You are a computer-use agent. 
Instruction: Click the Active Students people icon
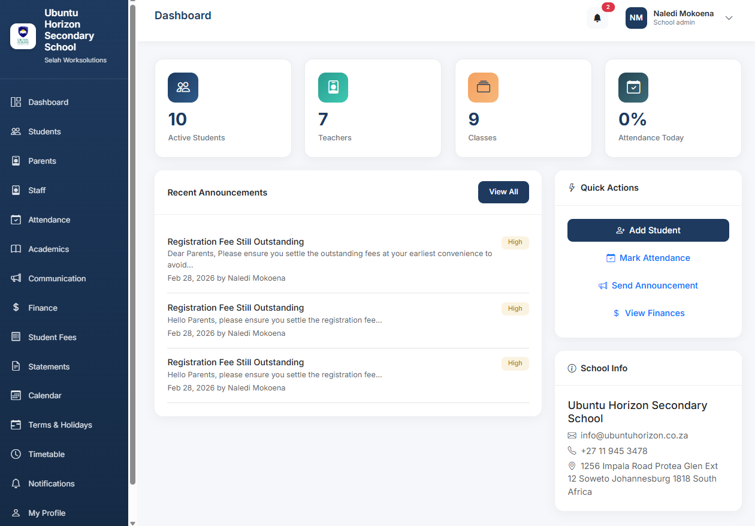[183, 88]
